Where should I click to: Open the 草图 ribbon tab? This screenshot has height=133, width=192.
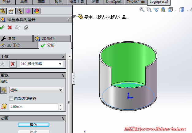coord(24,2)
